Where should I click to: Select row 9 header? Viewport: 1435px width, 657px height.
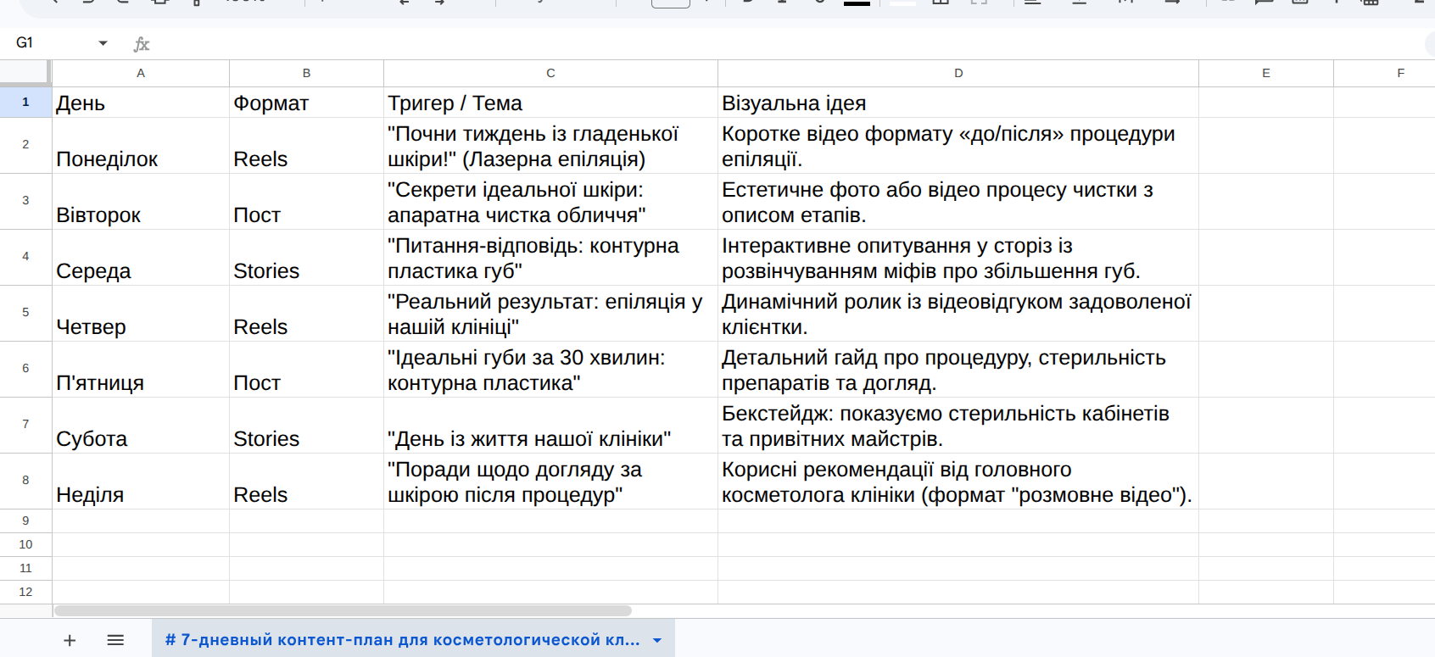(25, 521)
